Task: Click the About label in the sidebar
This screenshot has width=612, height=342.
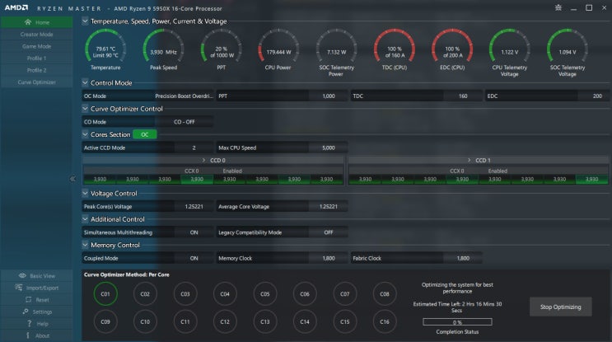Action: tap(43, 335)
